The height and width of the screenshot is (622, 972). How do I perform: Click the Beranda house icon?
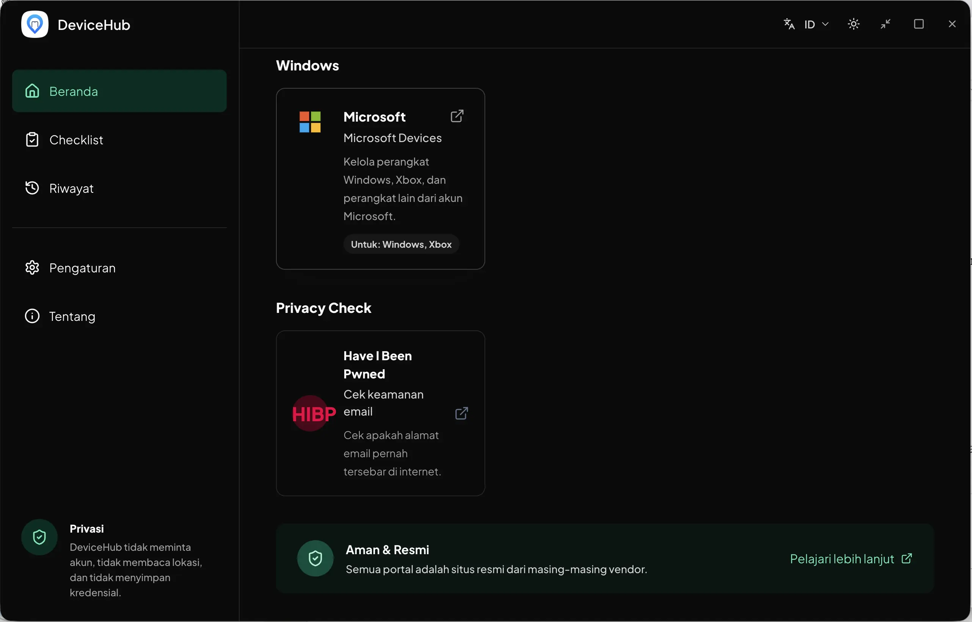(x=32, y=91)
